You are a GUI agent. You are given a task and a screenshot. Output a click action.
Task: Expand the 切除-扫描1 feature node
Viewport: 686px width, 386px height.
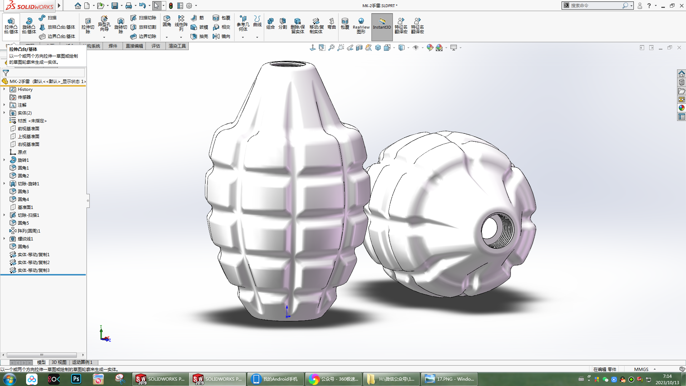4,215
